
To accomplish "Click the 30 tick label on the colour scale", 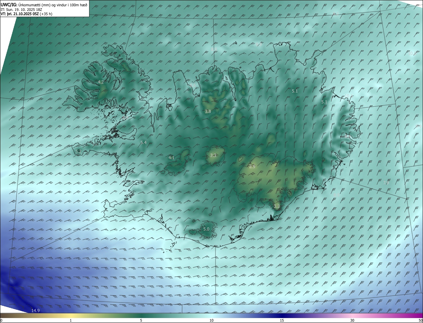I will (352, 320).
